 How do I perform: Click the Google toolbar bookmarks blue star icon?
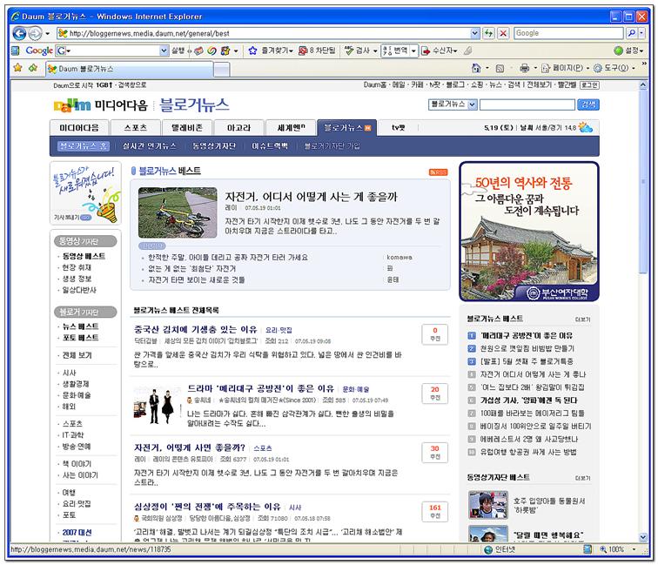click(x=252, y=50)
